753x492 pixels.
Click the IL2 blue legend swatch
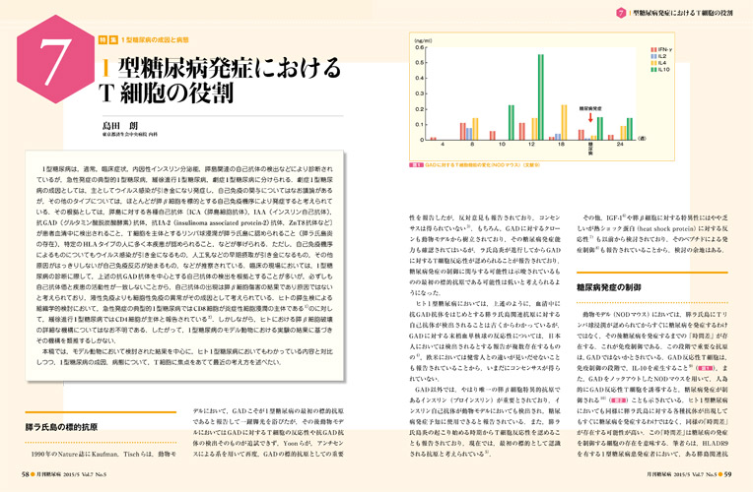click(x=653, y=56)
